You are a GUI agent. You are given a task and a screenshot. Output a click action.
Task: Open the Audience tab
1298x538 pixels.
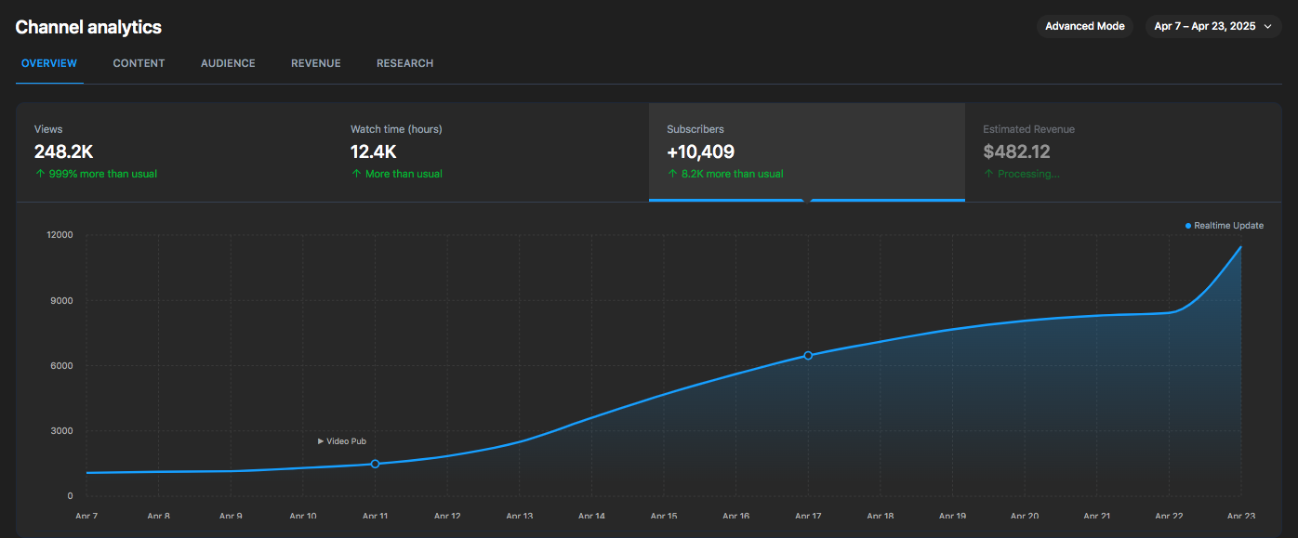228,63
